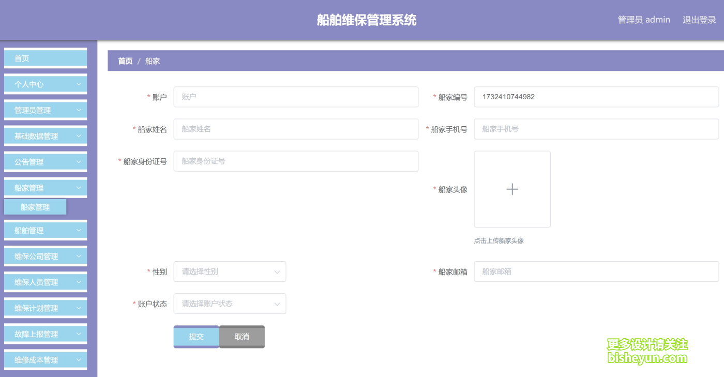Screen dimensions: 724x377
Task: Click the chevron beside 维保公司管理
Action: 79,257
